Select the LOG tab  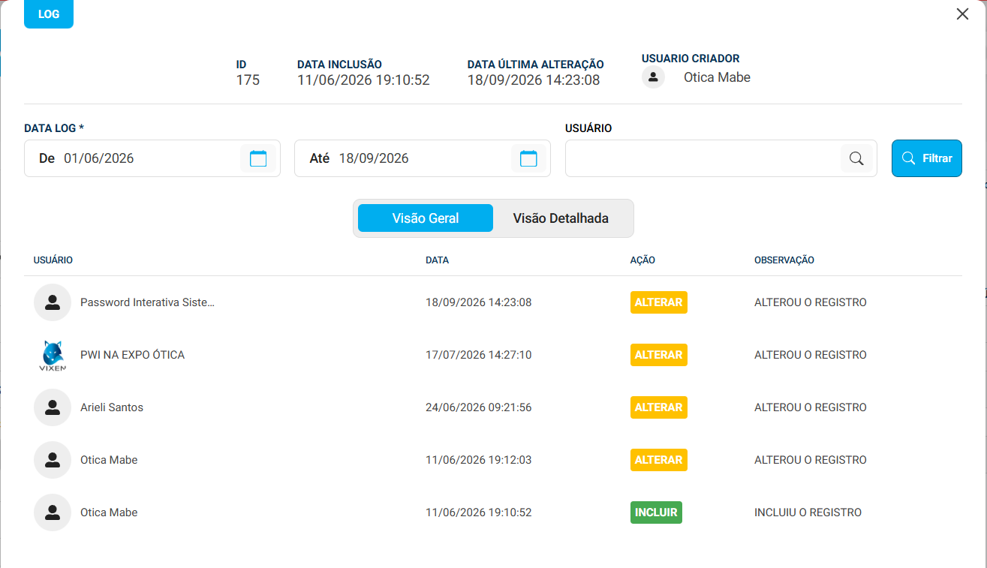(49, 14)
